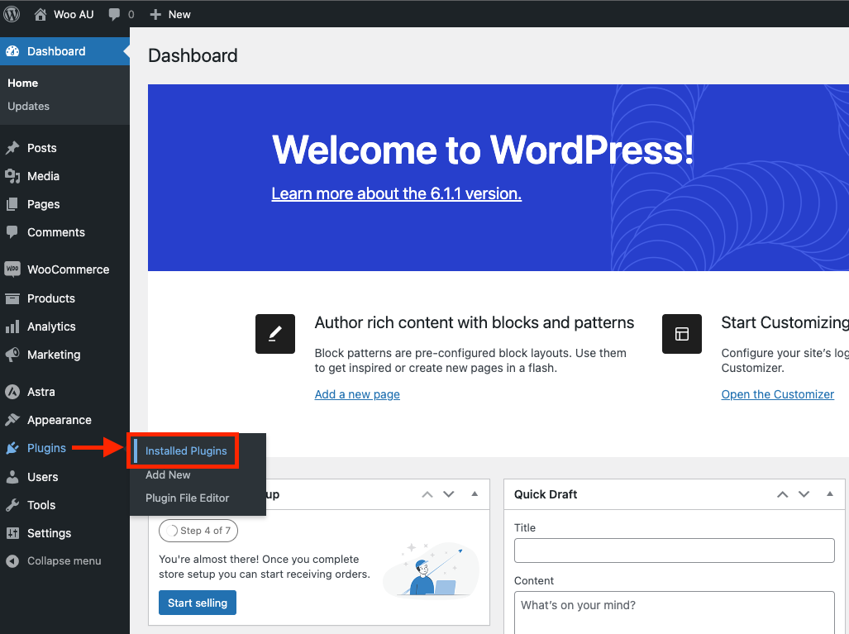Viewport: 849px width, 634px height.
Task: Open the WooCommerce menu label
Action: click(69, 269)
